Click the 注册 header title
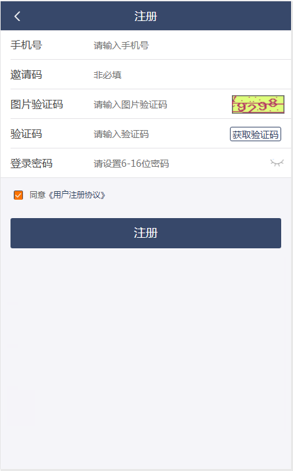The height and width of the screenshot is (471, 293). click(x=146, y=16)
